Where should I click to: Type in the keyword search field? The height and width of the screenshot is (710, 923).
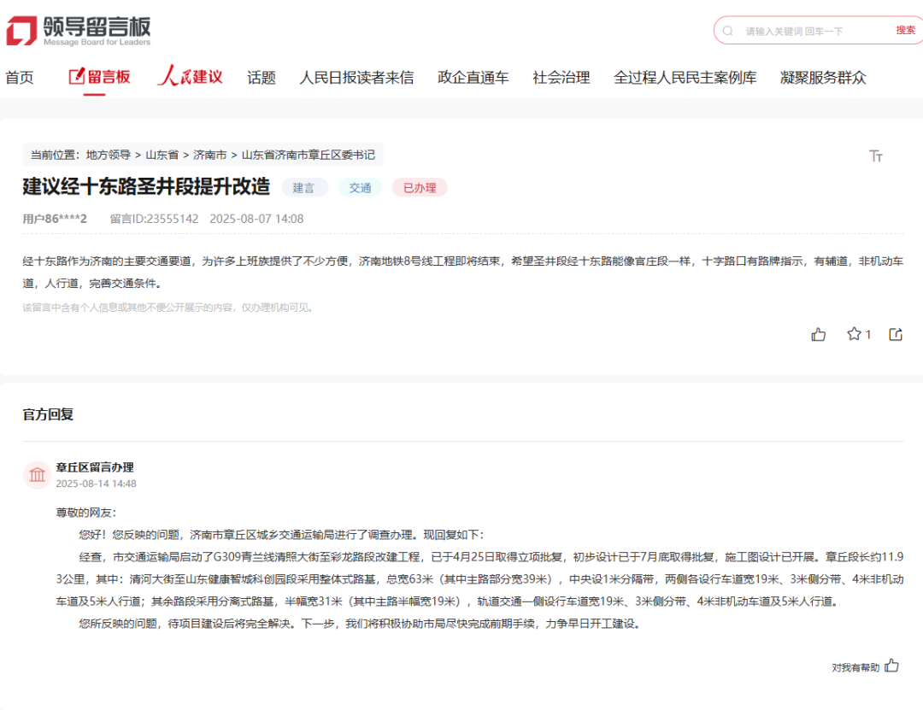click(812, 31)
